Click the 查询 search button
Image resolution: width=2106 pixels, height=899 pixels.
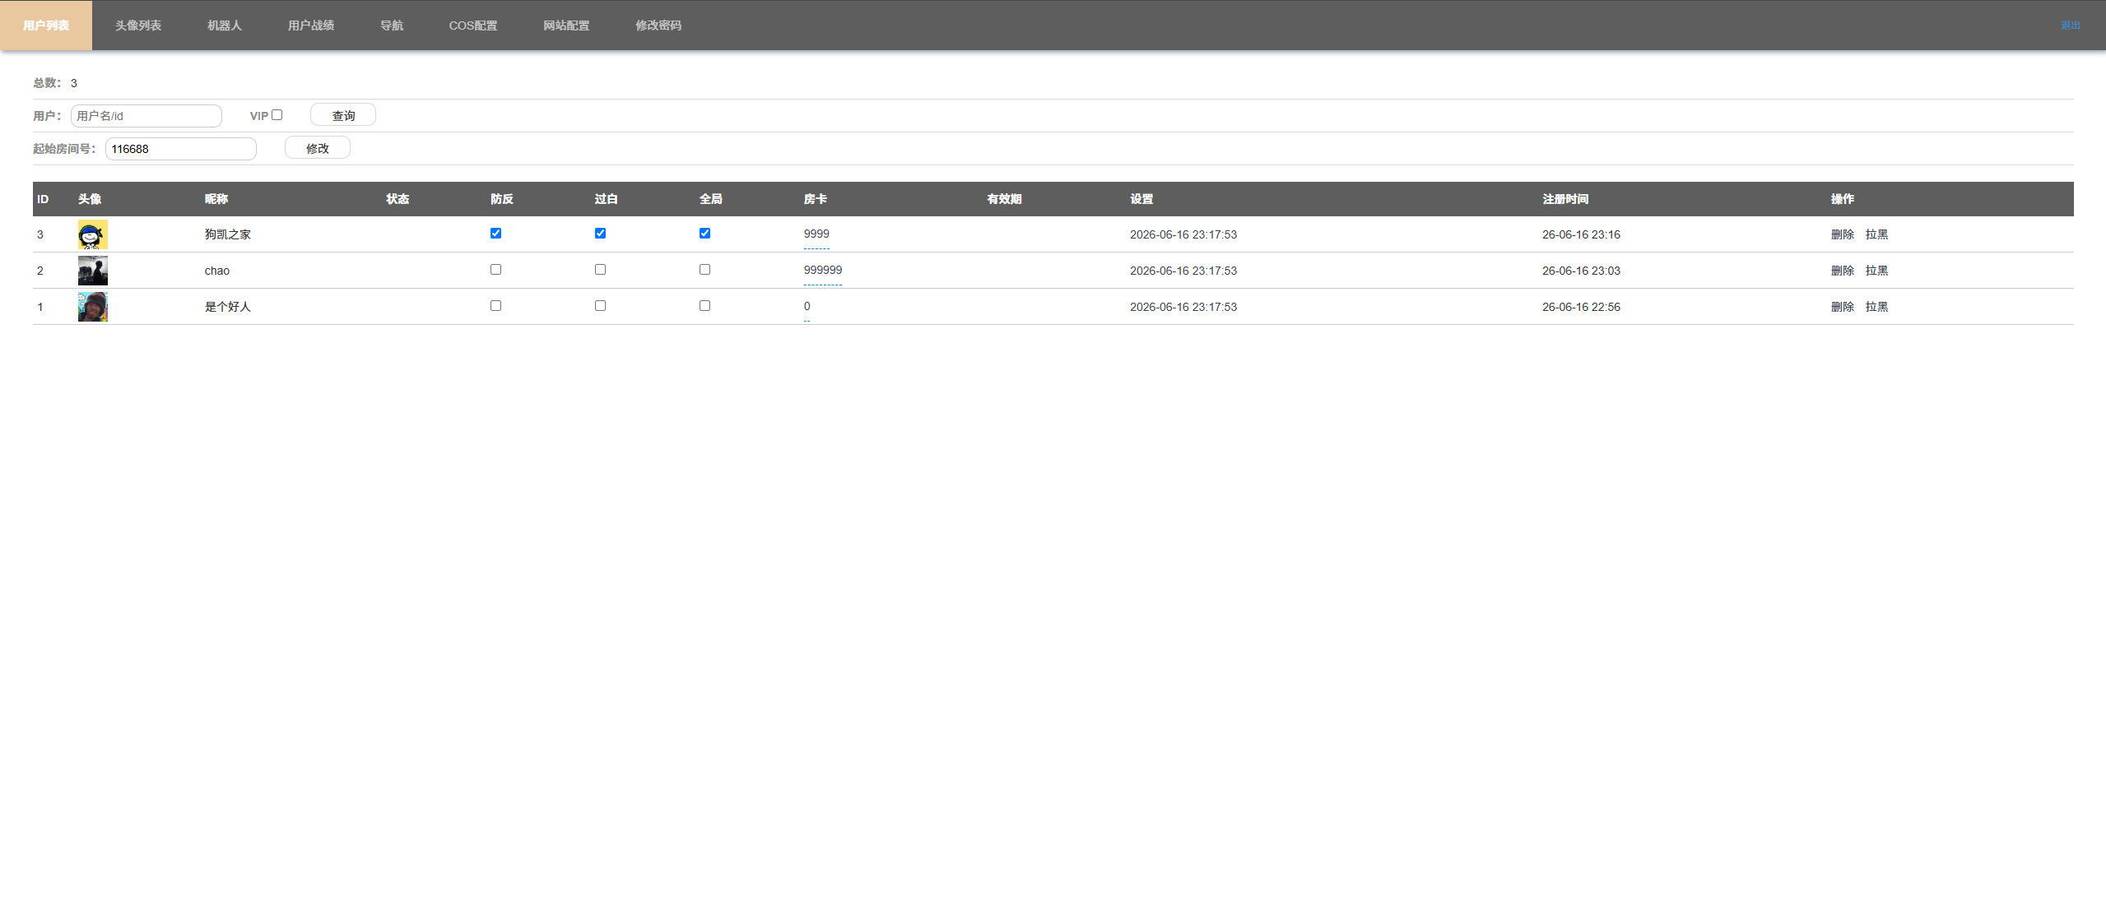[x=343, y=115]
